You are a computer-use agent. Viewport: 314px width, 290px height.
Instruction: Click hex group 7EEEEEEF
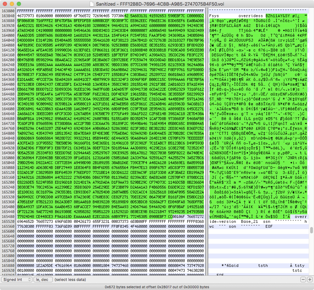pyautogui.click(x=196, y=138)
